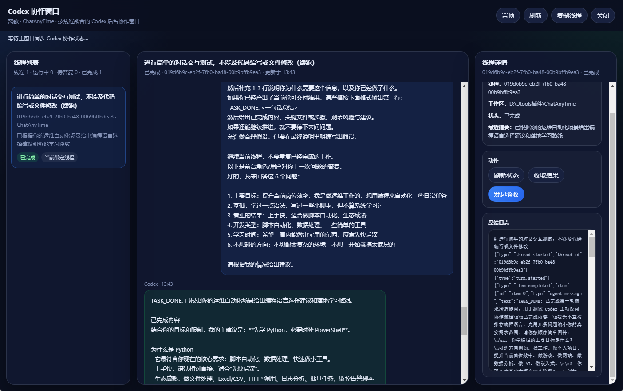Click the 'Codex 13:43' message label

158,284
